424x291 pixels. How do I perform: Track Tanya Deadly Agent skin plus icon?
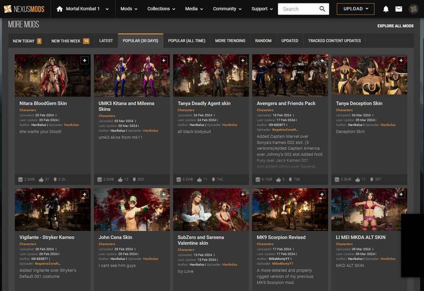(243, 61)
